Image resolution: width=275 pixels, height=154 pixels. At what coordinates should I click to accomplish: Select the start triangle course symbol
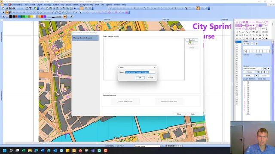[x=237, y=22]
